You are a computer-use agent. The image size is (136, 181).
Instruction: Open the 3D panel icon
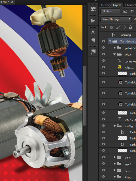click(x=93, y=9)
